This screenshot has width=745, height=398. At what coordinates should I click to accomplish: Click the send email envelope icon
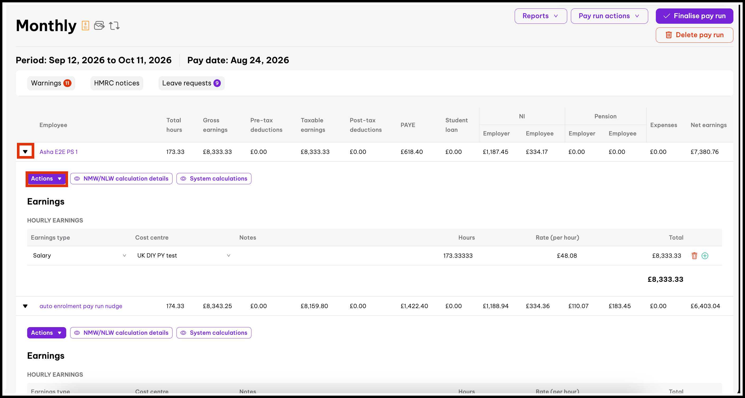[x=99, y=25]
